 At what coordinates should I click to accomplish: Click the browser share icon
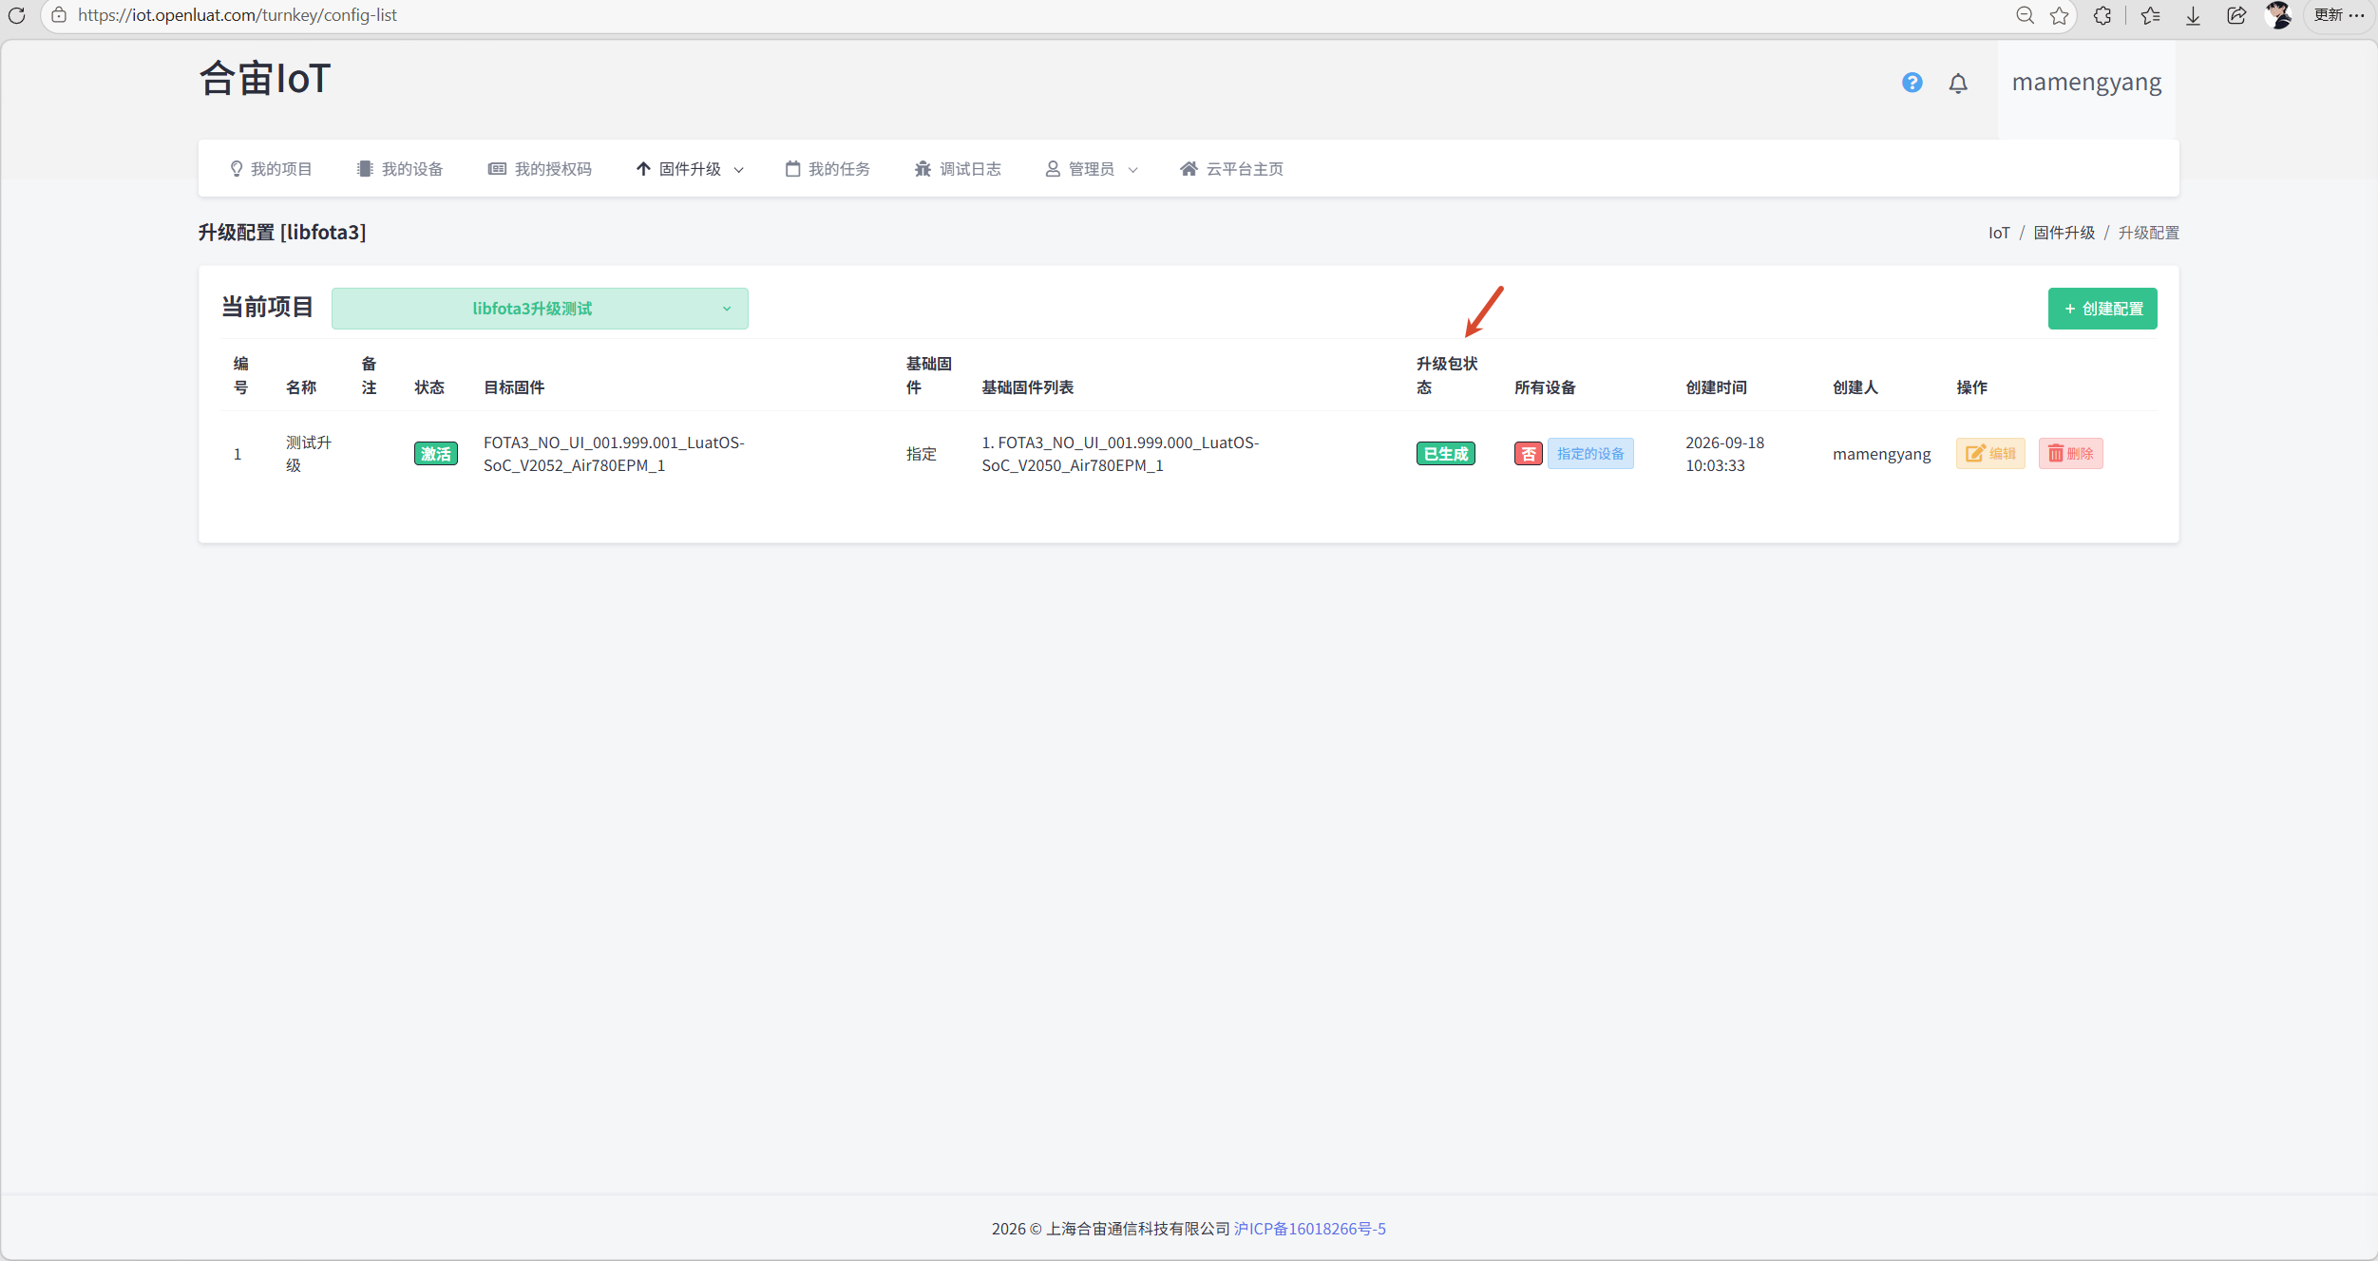[2236, 15]
